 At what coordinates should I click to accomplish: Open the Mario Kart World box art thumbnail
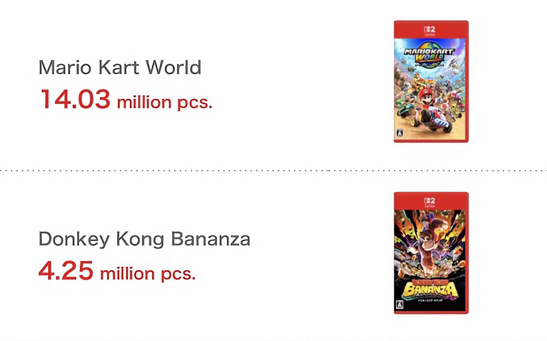tap(431, 82)
